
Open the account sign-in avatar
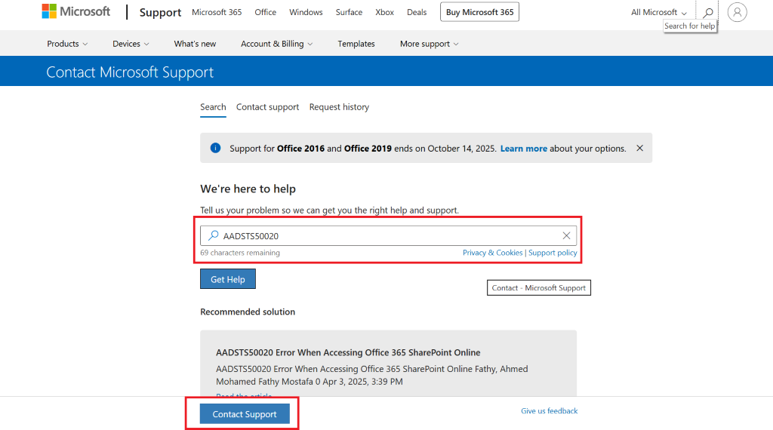pos(737,12)
